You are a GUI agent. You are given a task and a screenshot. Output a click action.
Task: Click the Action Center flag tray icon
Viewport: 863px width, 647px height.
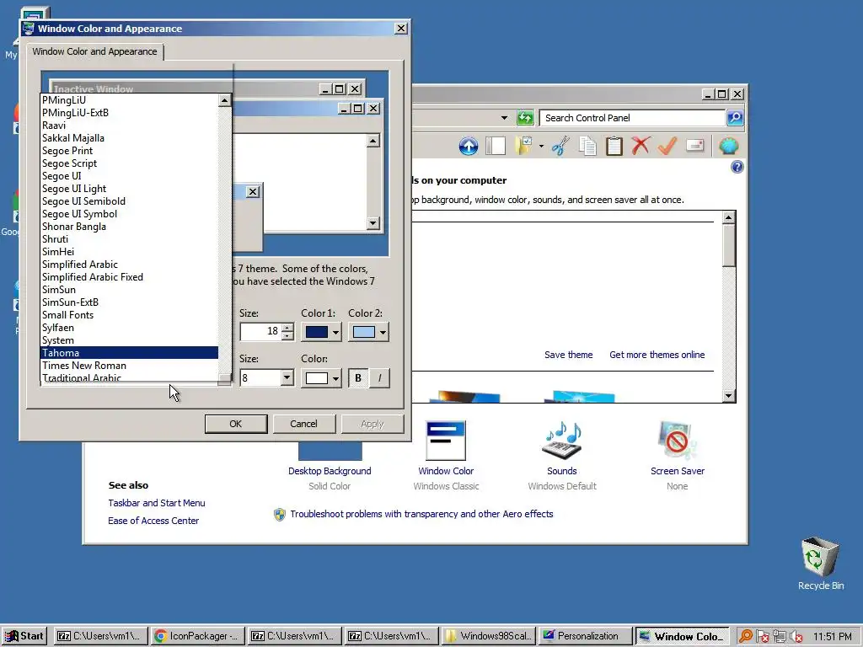[x=762, y=636]
